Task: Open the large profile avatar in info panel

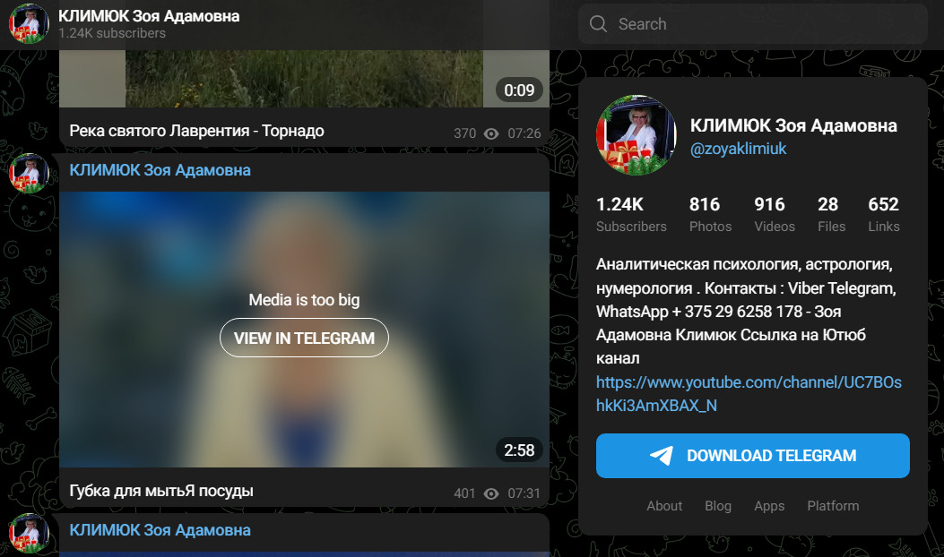Action: [637, 135]
